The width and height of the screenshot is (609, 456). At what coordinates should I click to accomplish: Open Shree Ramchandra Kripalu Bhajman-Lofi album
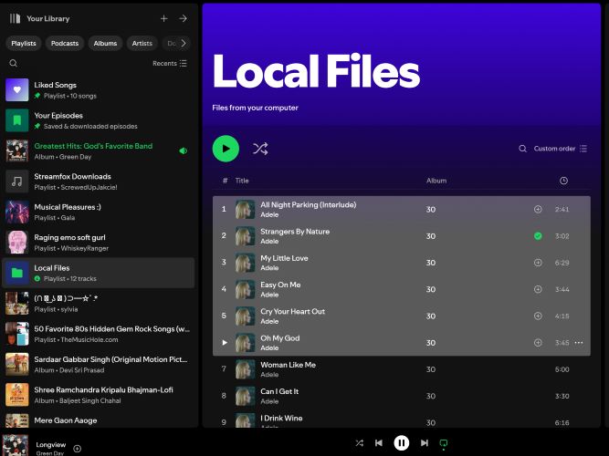coord(99,395)
